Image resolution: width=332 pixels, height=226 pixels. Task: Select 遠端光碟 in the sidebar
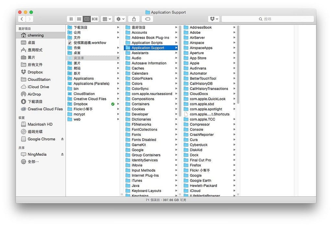point(41,132)
